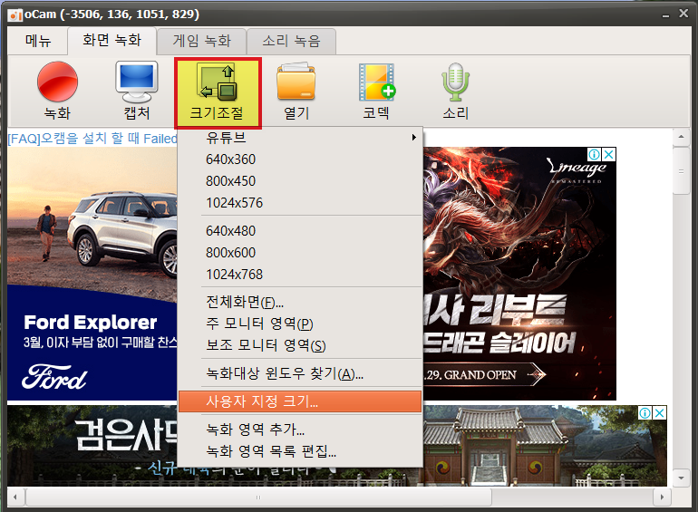Switch to the 게임 녹화 tab
This screenshot has height=512, width=698.
coord(201,41)
